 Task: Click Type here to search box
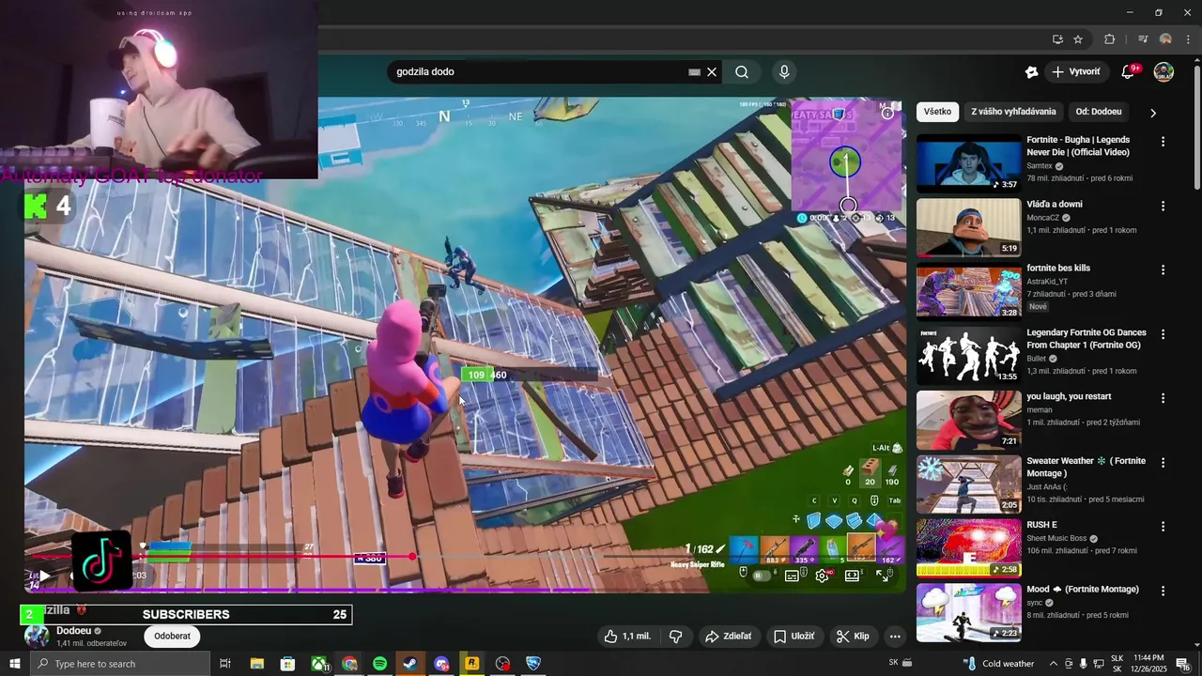pos(120,664)
